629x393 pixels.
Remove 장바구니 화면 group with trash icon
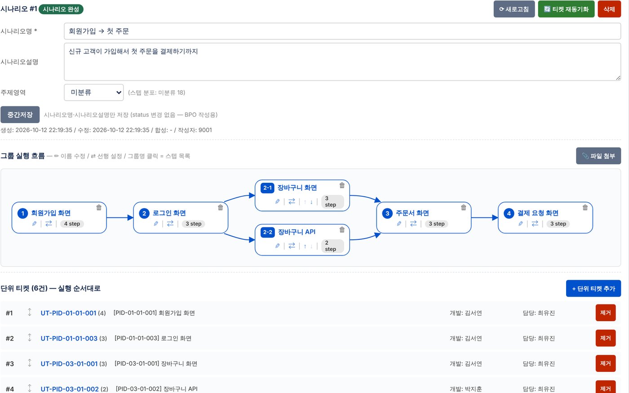click(x=342, y=185)
